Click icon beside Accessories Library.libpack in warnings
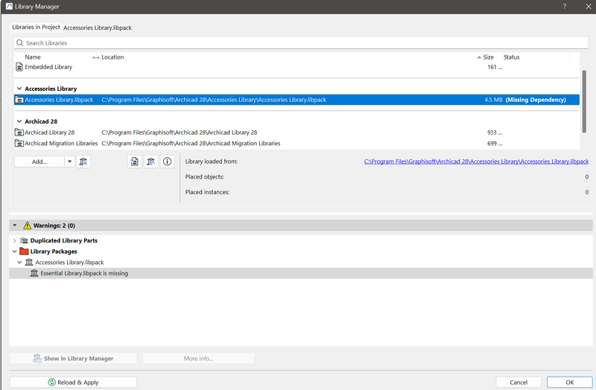 tap(29, 263)
